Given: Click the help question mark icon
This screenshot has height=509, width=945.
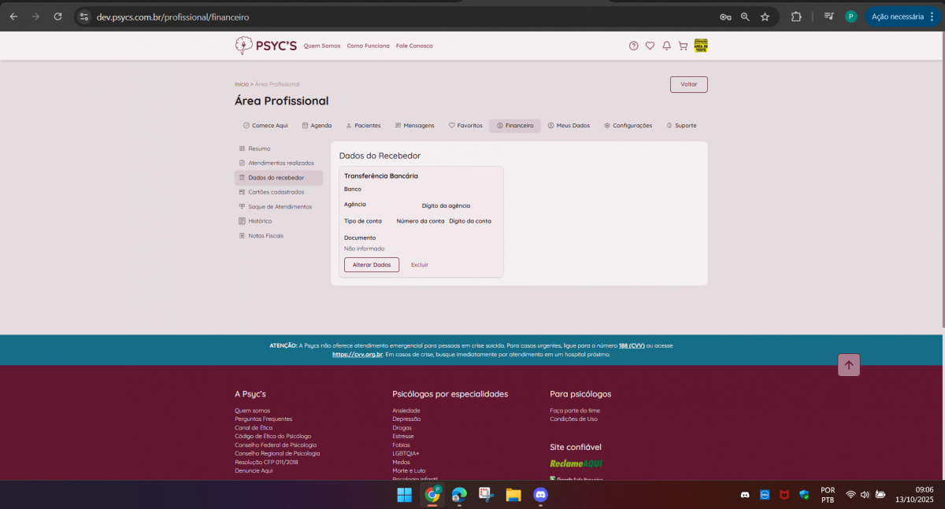Looking at the screenshot, I should pos(633,46).
